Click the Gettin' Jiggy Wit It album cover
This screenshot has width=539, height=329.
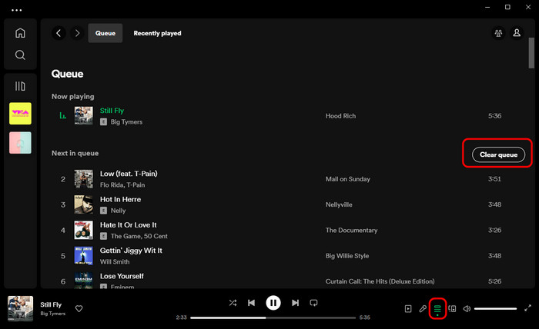[x=83, y=256]
